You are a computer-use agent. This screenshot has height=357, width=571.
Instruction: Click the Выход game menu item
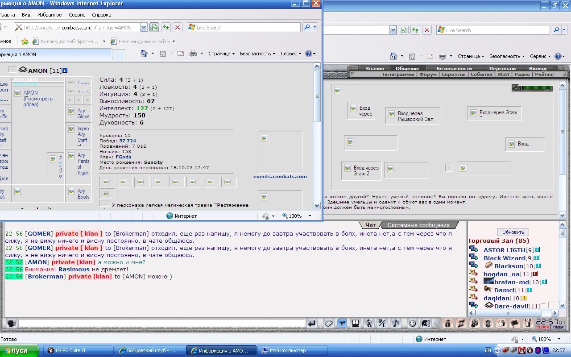(538, 68)
